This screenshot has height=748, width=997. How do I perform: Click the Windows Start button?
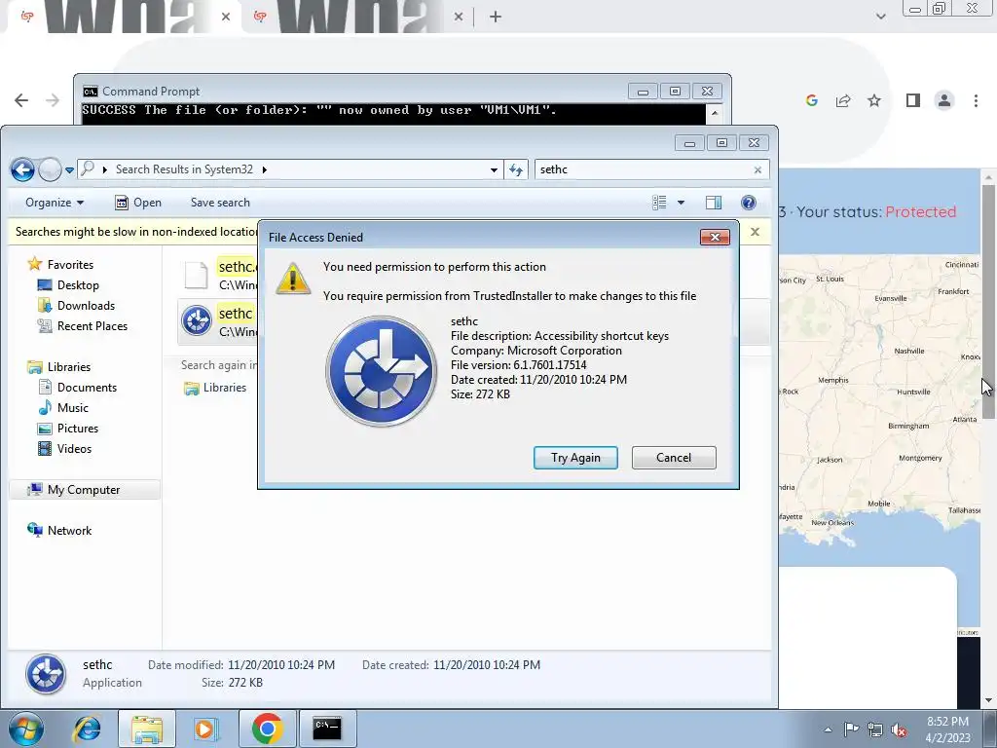(x=25, y=729)
